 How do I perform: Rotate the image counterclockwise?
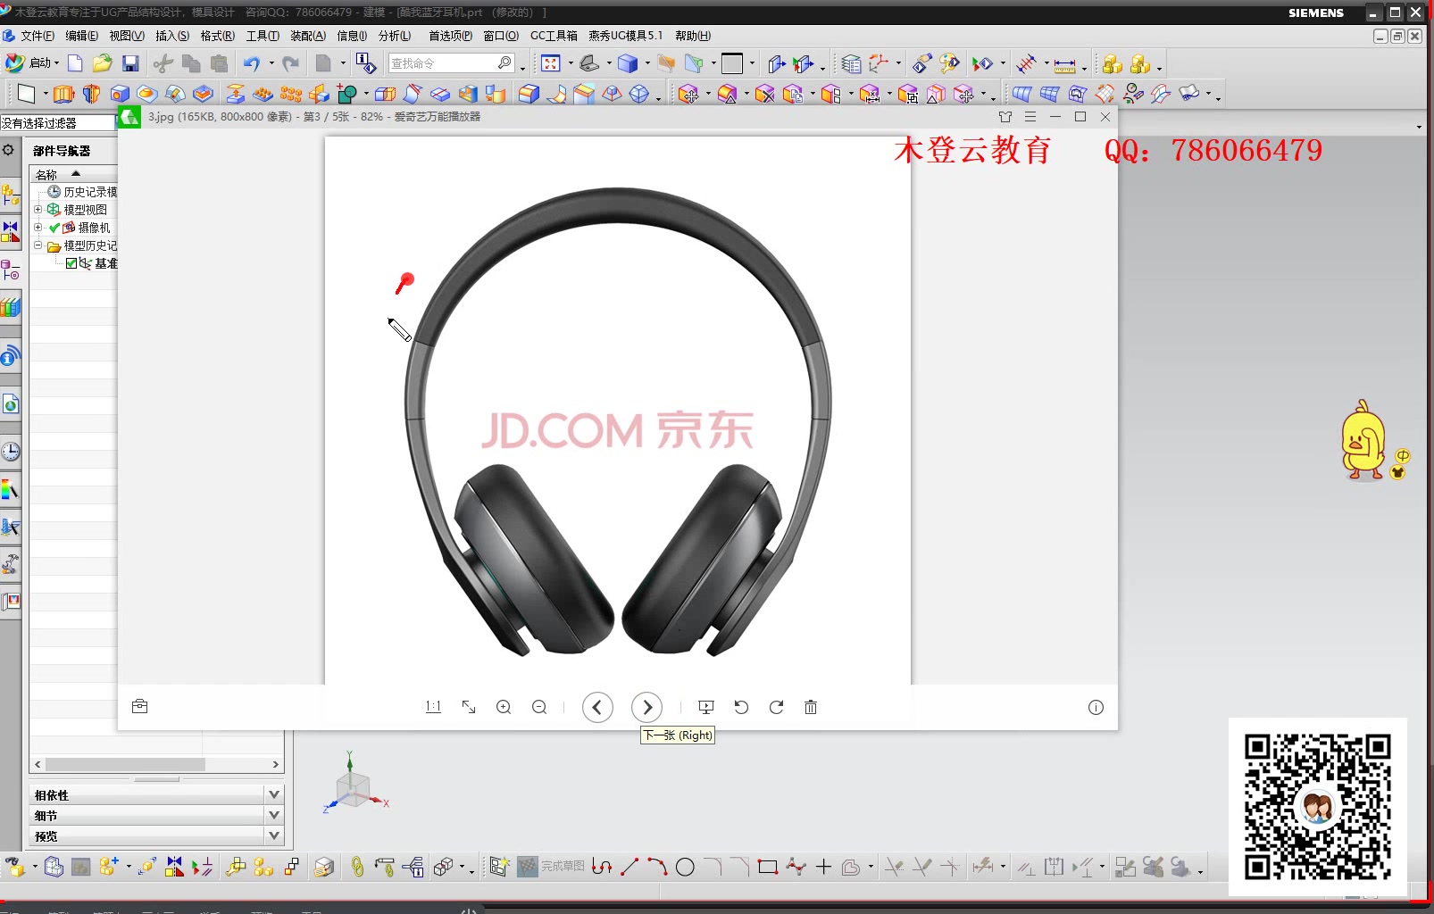coord(741,707)
